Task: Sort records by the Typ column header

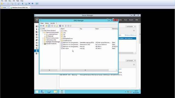Action: pyautogui.click(x=87, y=29)
